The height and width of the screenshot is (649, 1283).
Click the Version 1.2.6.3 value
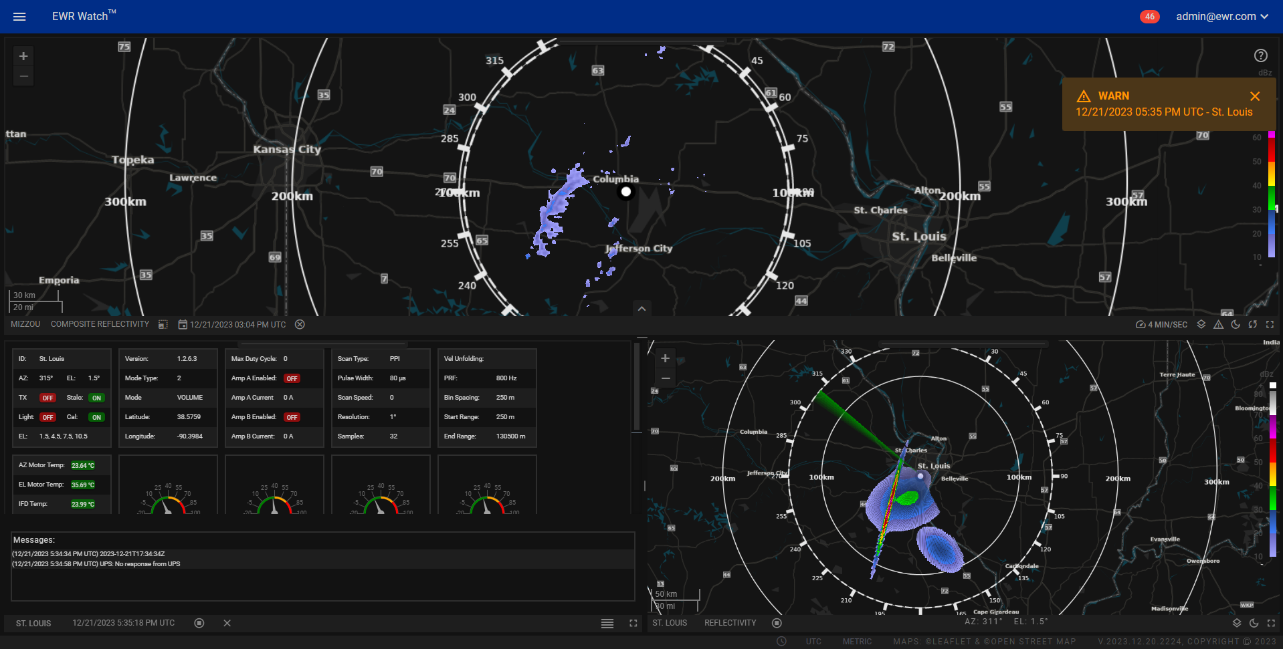(187, 359)
